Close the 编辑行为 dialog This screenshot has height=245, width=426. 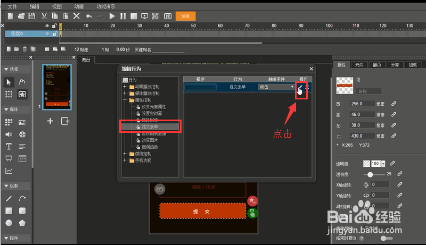click(312, 69)
